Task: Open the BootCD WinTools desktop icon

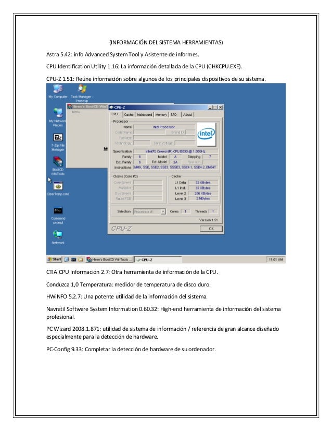Action: [58, 166]
